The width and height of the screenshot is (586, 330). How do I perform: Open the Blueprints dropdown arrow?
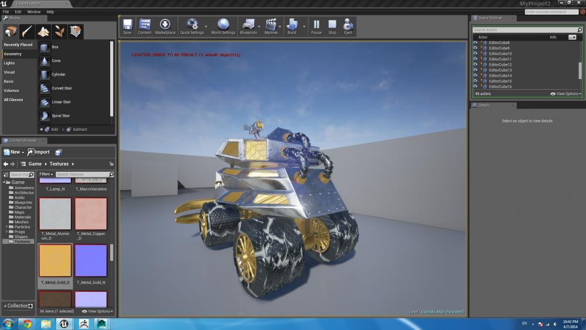259,26
